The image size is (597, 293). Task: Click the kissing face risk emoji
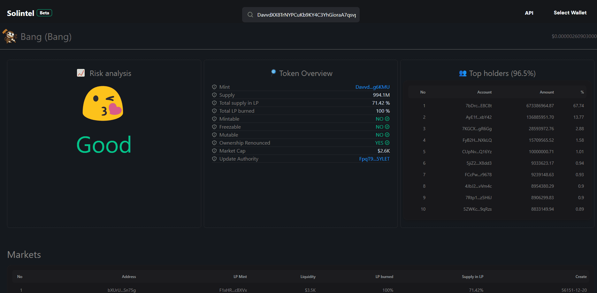pos(103,103)
